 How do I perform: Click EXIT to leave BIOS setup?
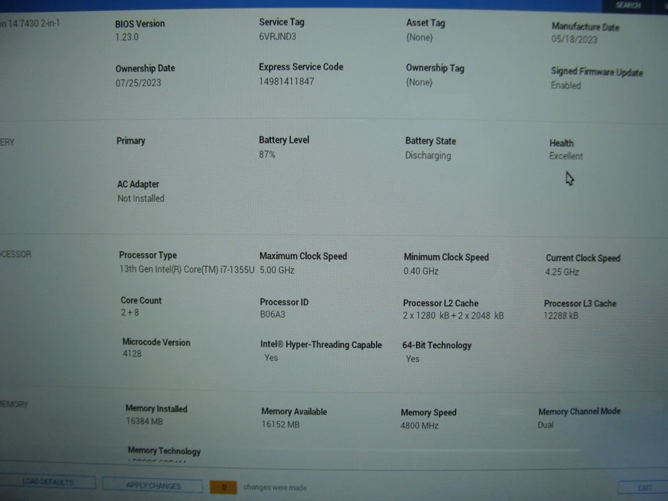644,488
